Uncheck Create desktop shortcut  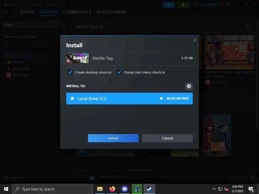coord(70,72)
